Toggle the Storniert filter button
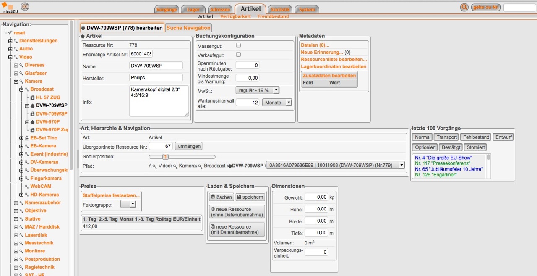The height and width of the screenshot is (276, 537). tap(476, 147)
